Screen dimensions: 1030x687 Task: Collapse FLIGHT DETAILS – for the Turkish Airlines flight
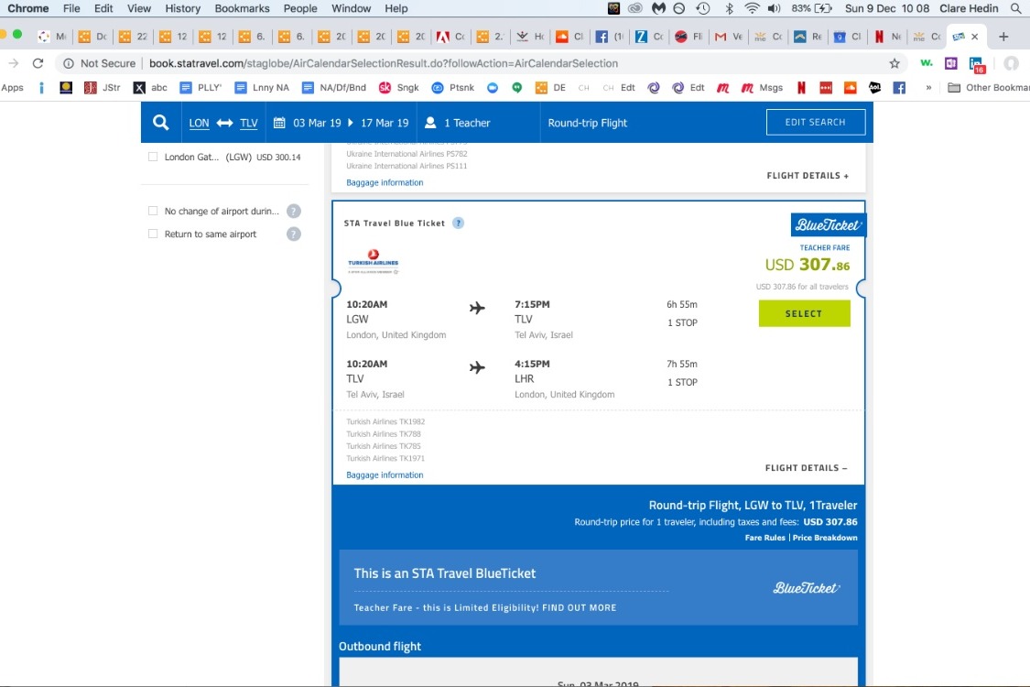(806, 468)
